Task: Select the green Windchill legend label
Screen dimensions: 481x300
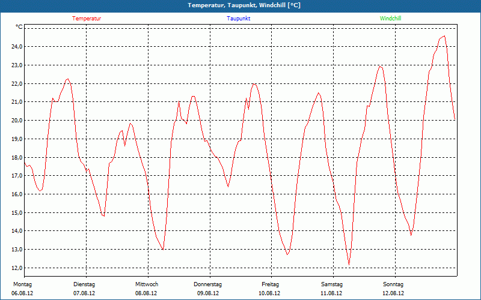Action: tap(390, 19)
